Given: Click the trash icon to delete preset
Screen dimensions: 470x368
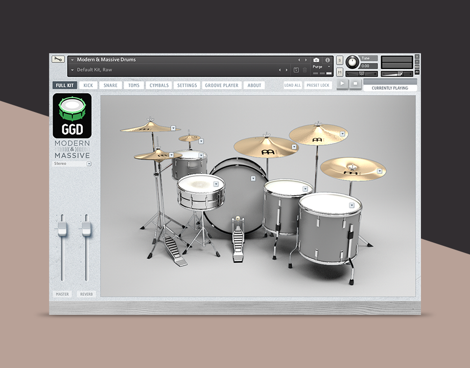Looking at the screenshot, I should point(304,70).
